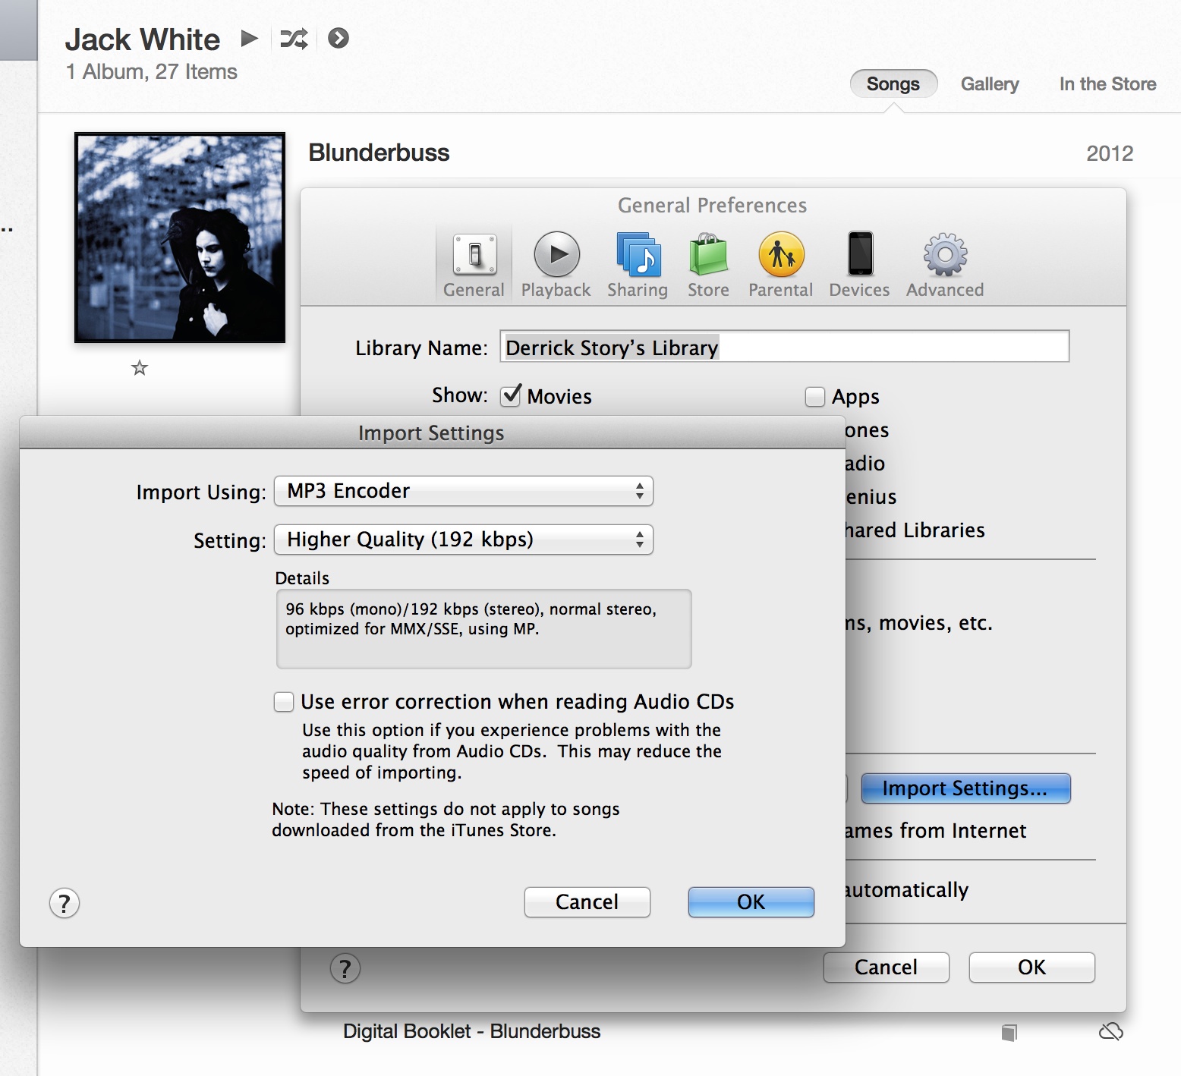The image size is (1181, 1076).
Task: Open Parental controls preferences icon
Action: [x=780, y=255]
